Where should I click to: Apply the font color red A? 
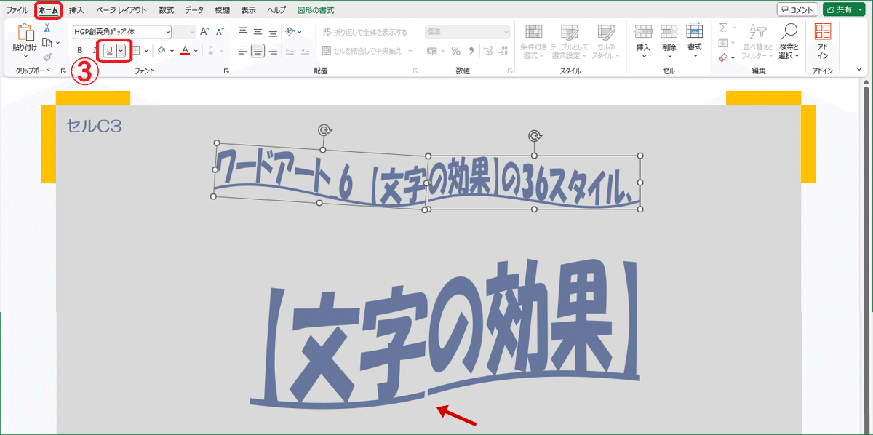coord(186,50)
